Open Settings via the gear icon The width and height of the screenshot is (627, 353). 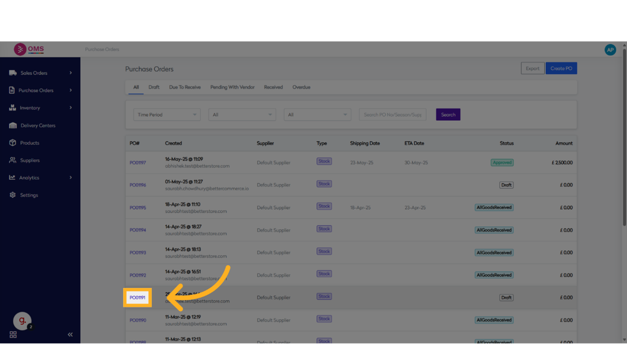tap(13, 195)
